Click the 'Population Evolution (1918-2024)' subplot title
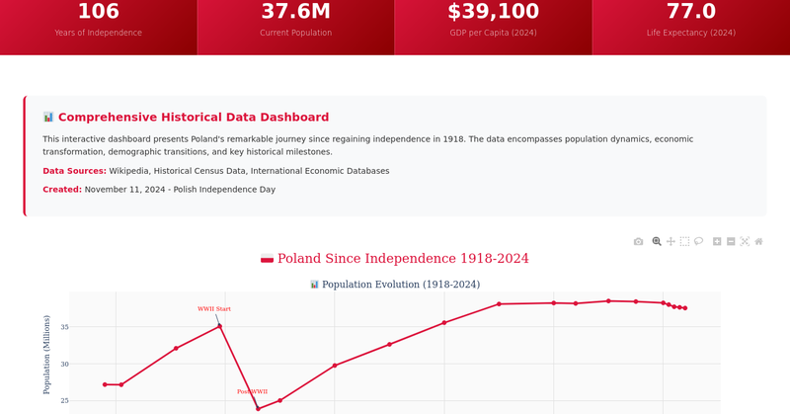This screenshot has height=414, width=790. click(401, 285)
